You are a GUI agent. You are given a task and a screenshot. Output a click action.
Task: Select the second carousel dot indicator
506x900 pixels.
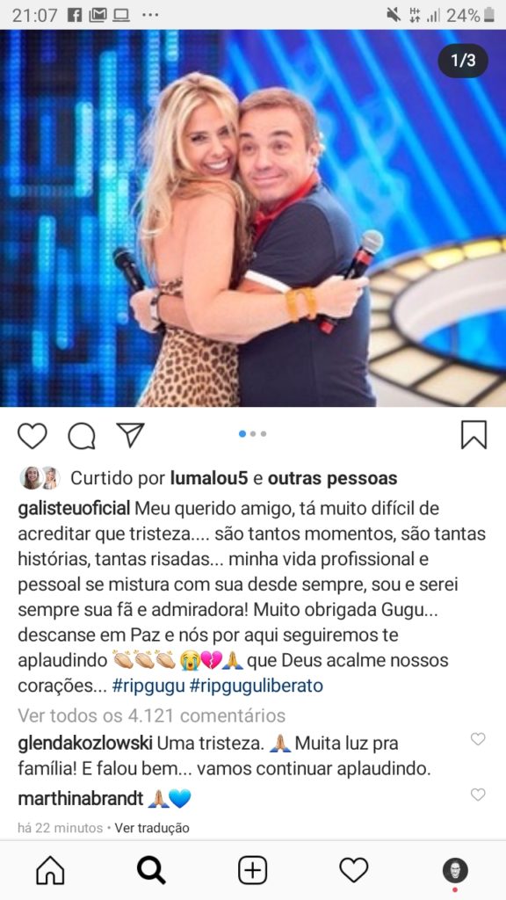253,434
